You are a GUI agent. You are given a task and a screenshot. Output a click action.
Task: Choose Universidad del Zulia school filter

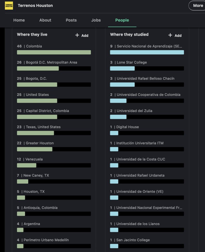[x=147, y=117]
